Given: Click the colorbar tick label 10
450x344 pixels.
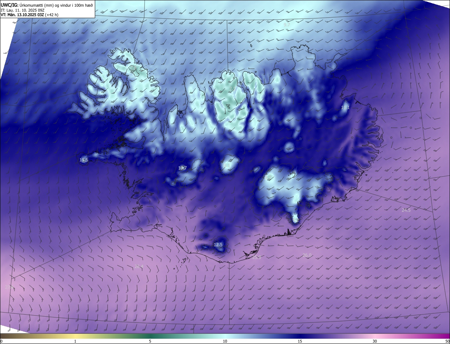Looking at the screenshot, I should 225,341.
